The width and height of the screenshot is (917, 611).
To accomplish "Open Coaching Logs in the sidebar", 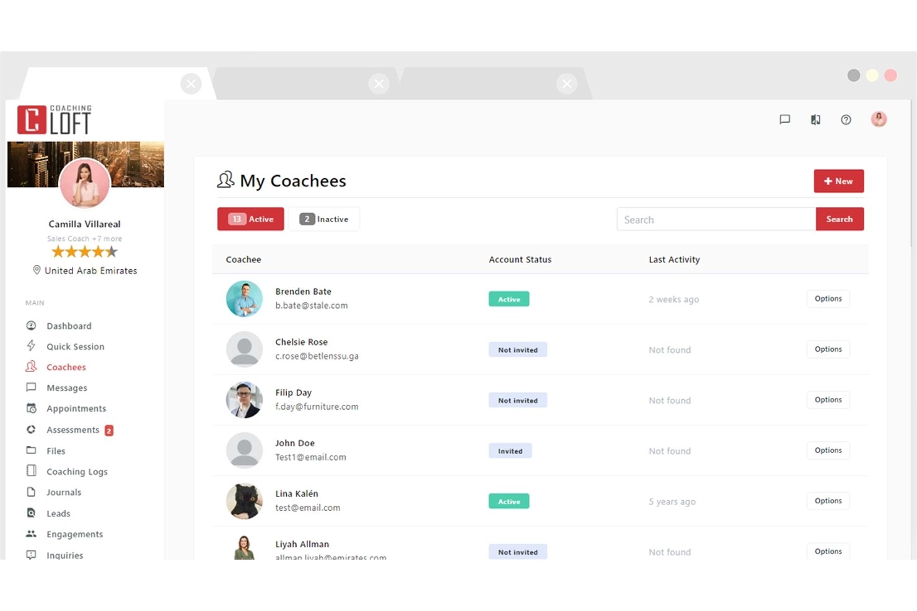I will click(x=77, y=472).
